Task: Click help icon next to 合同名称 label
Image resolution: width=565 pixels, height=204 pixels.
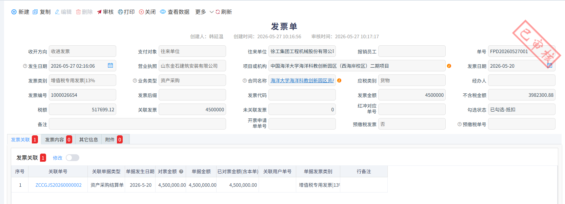Action: click(245, 81)
